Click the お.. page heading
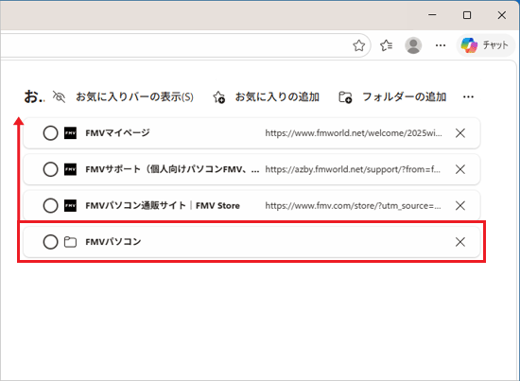 pyautogui.click(x=34, y=96)
